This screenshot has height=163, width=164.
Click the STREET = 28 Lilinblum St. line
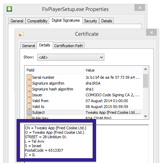click(46, 137)
